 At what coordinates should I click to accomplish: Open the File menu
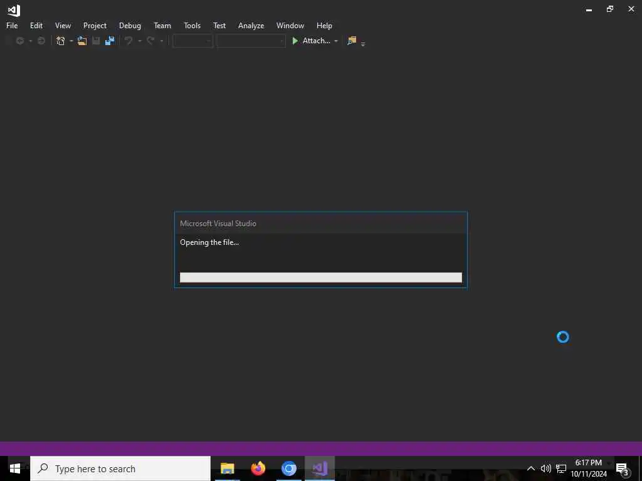12,25
